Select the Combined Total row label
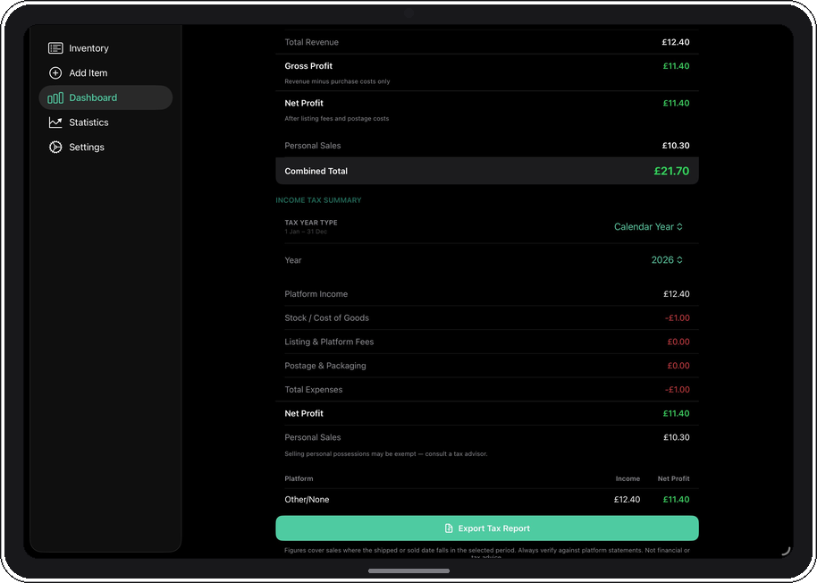Image resolution: width=817 pixels, height=583 pixels. (316, 171)
